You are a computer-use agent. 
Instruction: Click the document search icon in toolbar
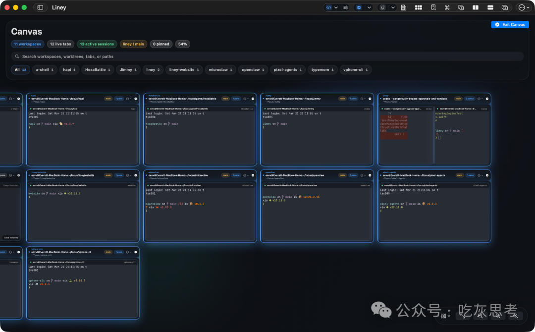(433, 7)
